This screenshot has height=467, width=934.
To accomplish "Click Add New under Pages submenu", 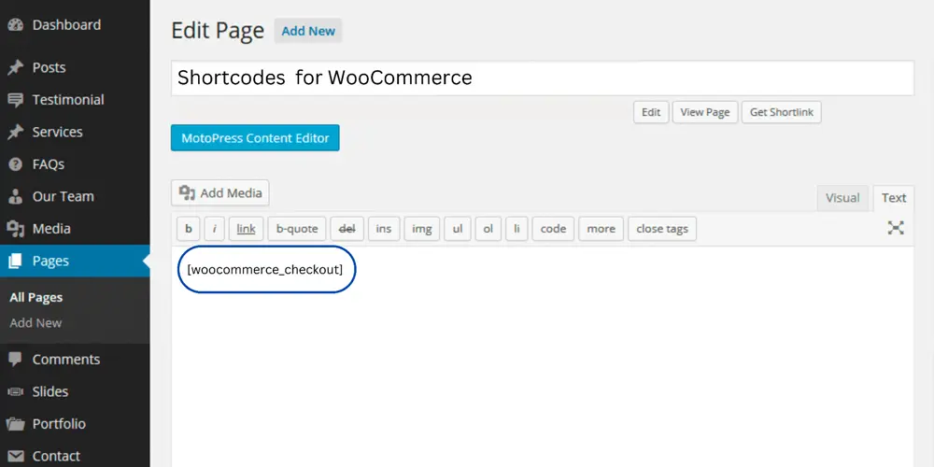I will (35, 323).
